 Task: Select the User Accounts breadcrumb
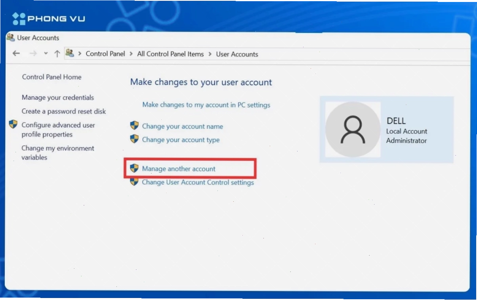coord(237,54)
